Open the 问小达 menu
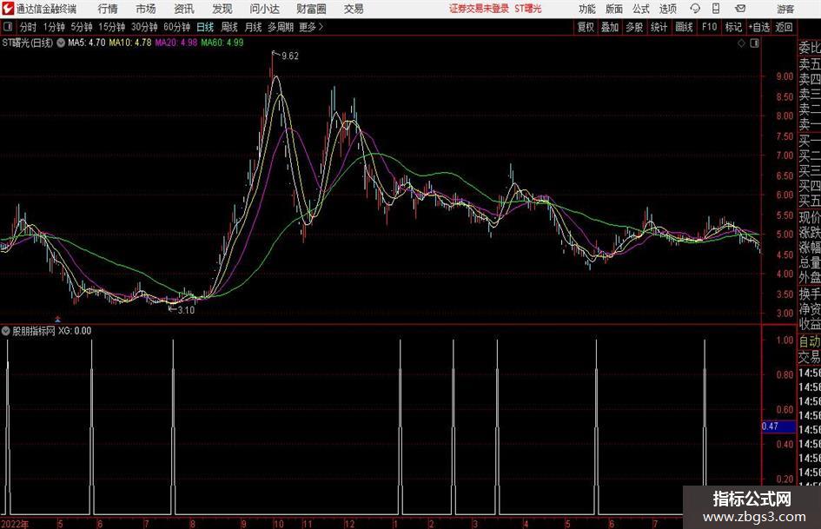821x529 pixels. 264,9
